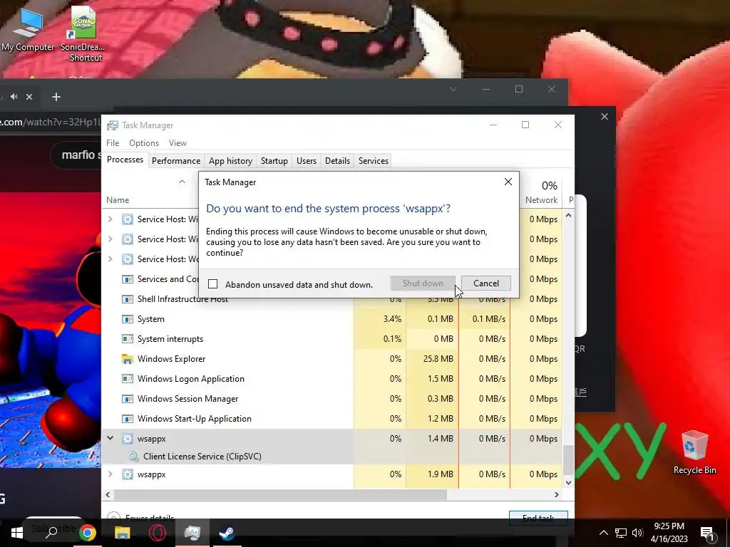The height and width of the screenshot is (547, 730).
Task: Sort processes by Name column header
Action: pos(118,200)
